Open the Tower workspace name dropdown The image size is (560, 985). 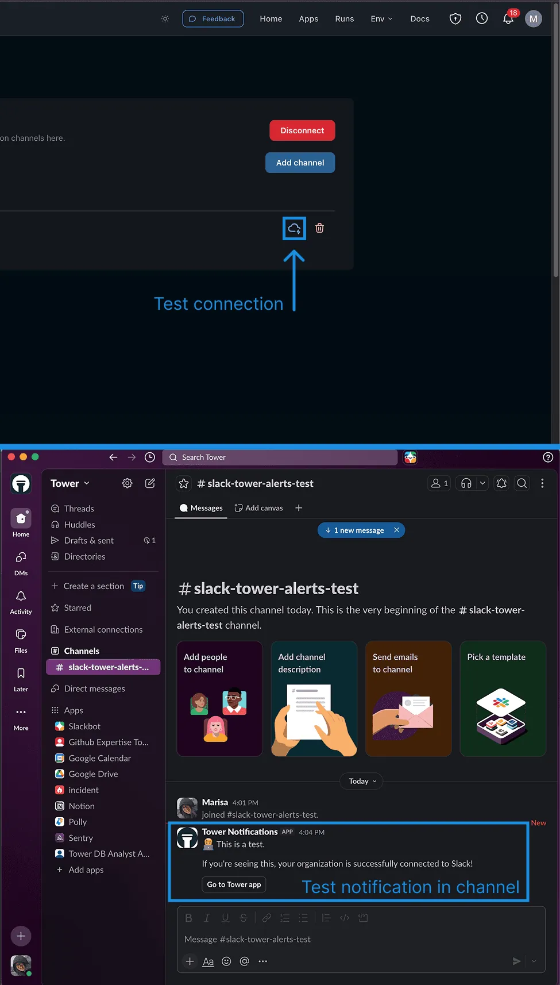70,483
